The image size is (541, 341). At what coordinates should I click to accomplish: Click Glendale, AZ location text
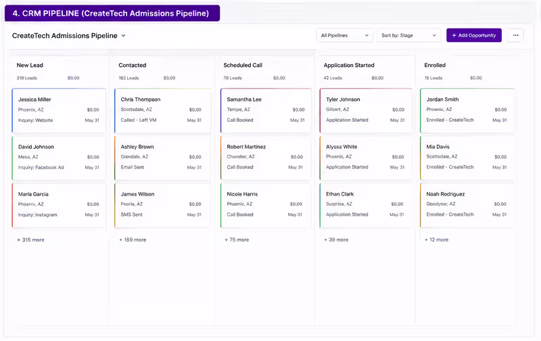coord(135,157)
